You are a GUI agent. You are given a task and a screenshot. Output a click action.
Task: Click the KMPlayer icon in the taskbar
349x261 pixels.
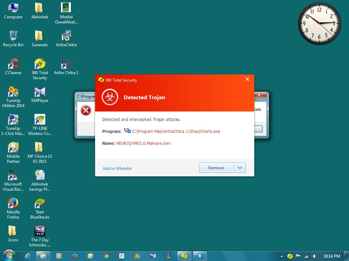click(153, 256)
